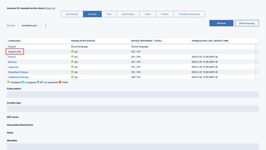Click the Sign out link
The width and height of the screenshot is (266, 150).
click(51, 8)
